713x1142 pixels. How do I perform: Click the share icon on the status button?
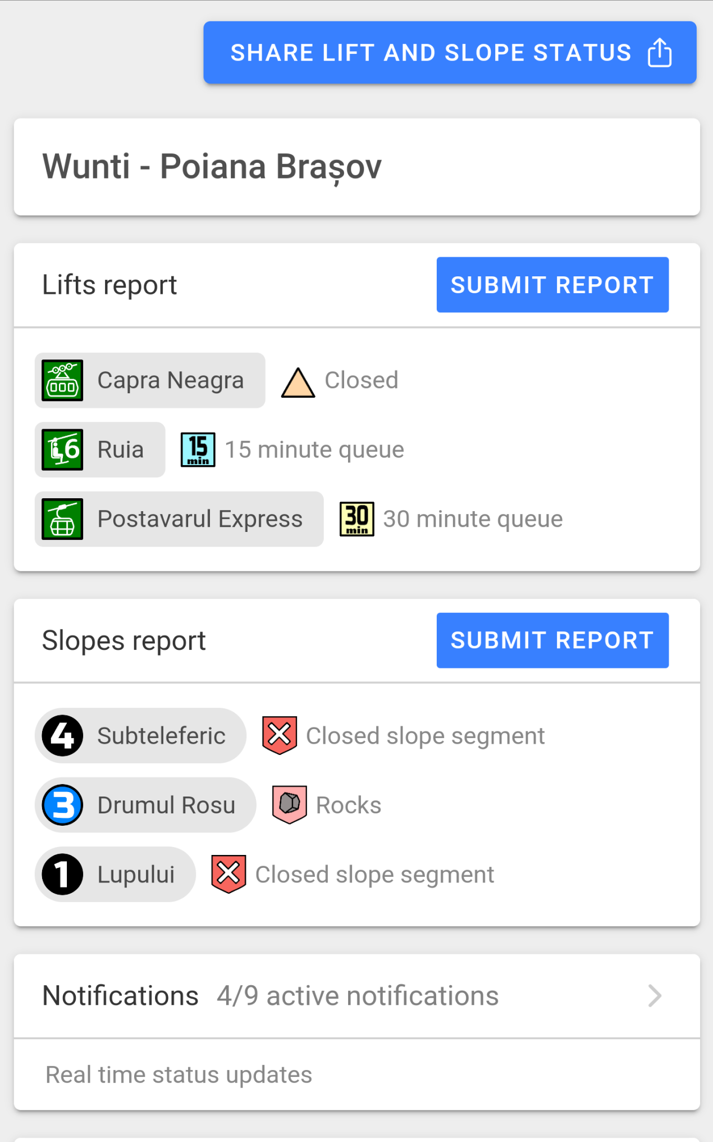tap(659, 53)
